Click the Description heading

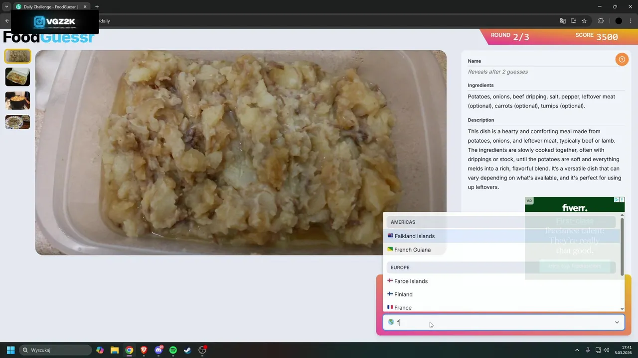point(481,120)
